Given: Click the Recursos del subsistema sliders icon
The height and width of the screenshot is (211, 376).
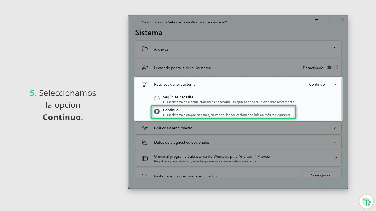Looking at the screenshot, I should 145,84.
